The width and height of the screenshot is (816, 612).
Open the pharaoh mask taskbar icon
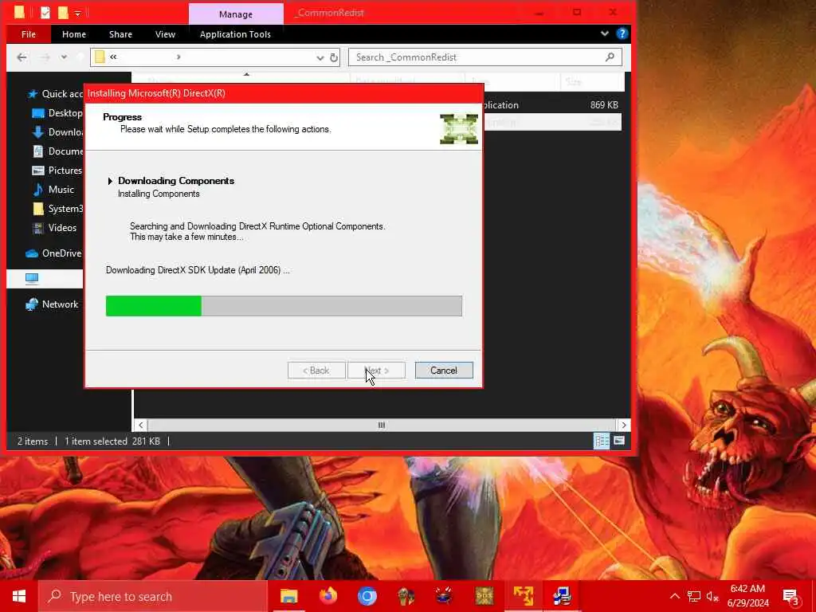click(x=406, y=596)
